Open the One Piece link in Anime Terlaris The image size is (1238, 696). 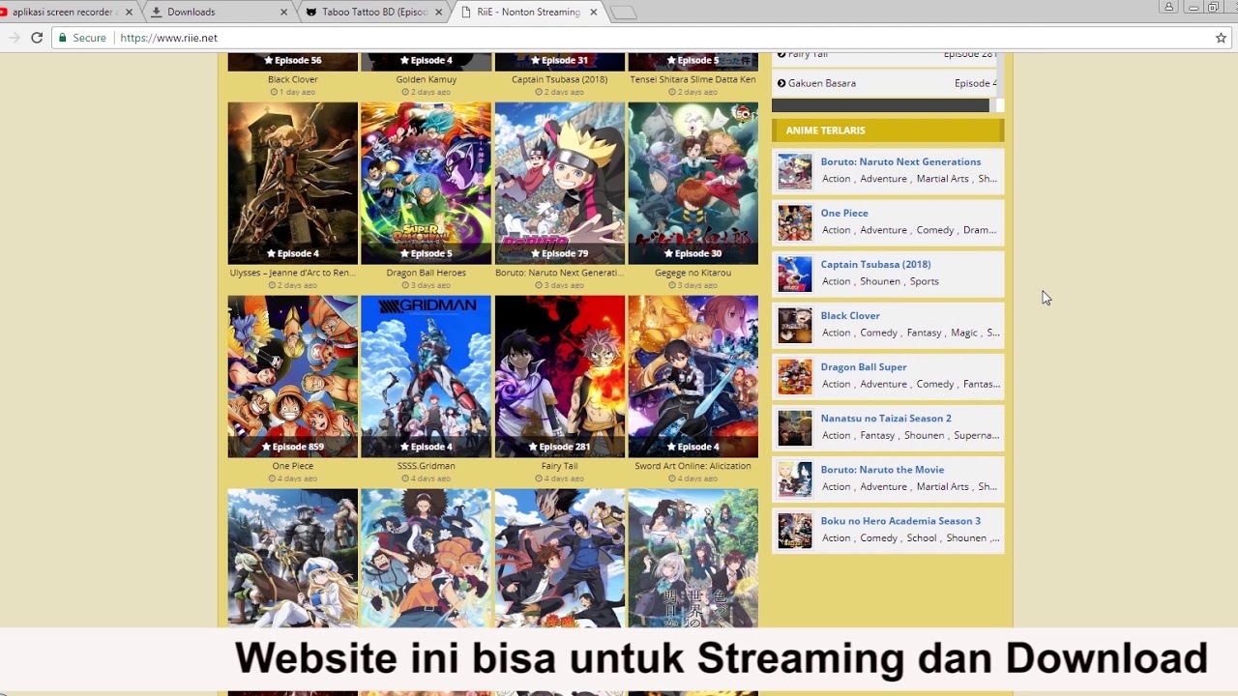pyautogui.click(x=844, y=213)
